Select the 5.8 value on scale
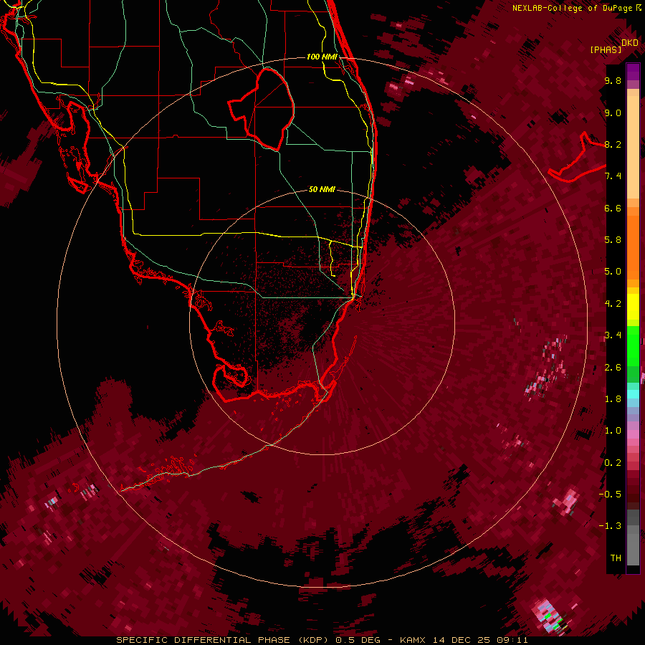The width and height of the screenshot is (645, 645). tap(613, 240)
